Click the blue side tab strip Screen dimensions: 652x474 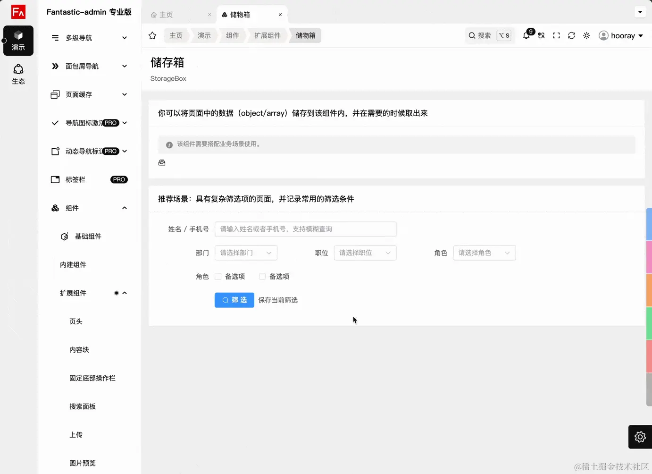(649, 224)
